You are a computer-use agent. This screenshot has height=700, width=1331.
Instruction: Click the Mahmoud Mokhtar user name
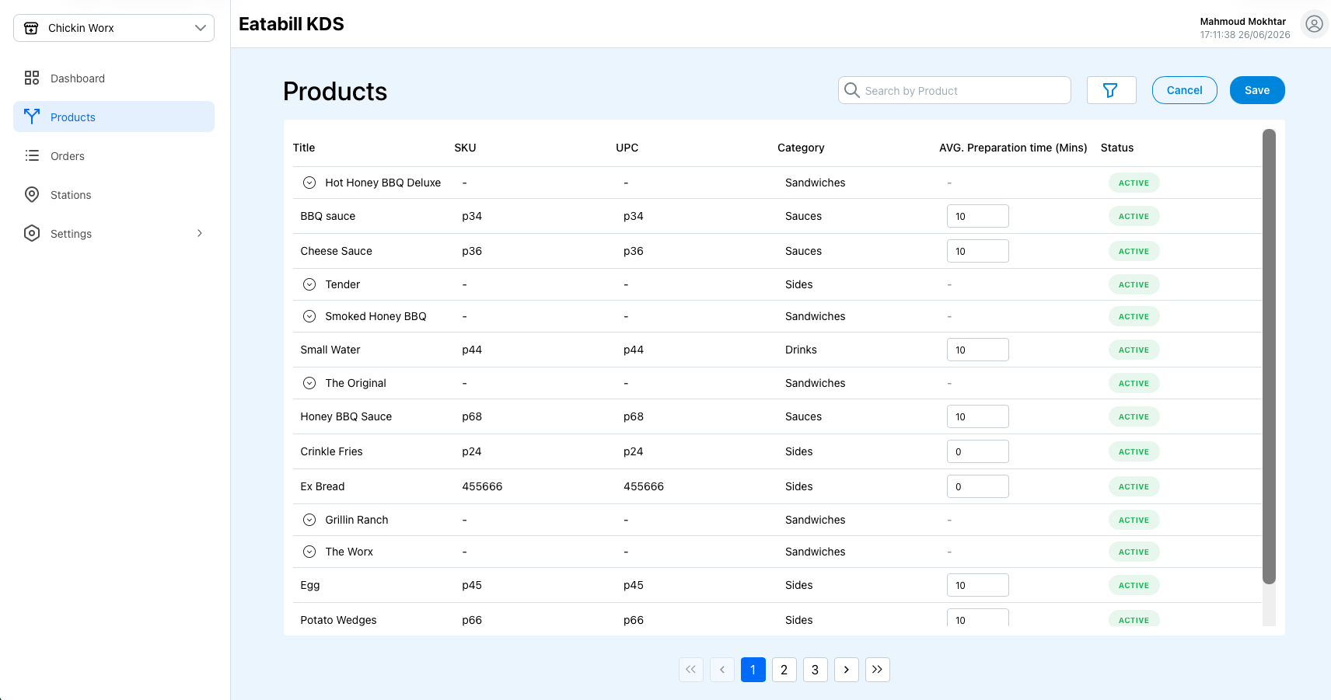(1243, 22)
